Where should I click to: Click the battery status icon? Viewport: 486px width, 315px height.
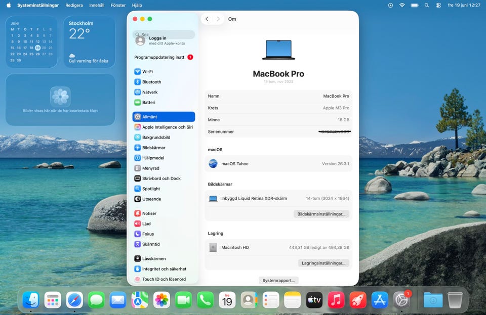pos(415,5)
